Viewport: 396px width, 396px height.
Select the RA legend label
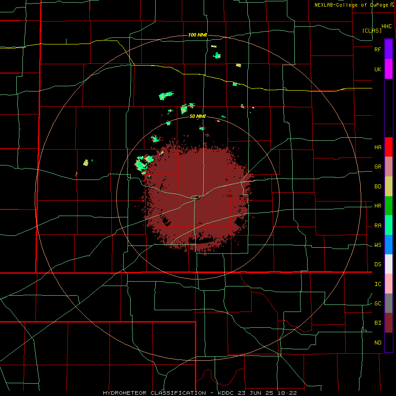[378, 226]
